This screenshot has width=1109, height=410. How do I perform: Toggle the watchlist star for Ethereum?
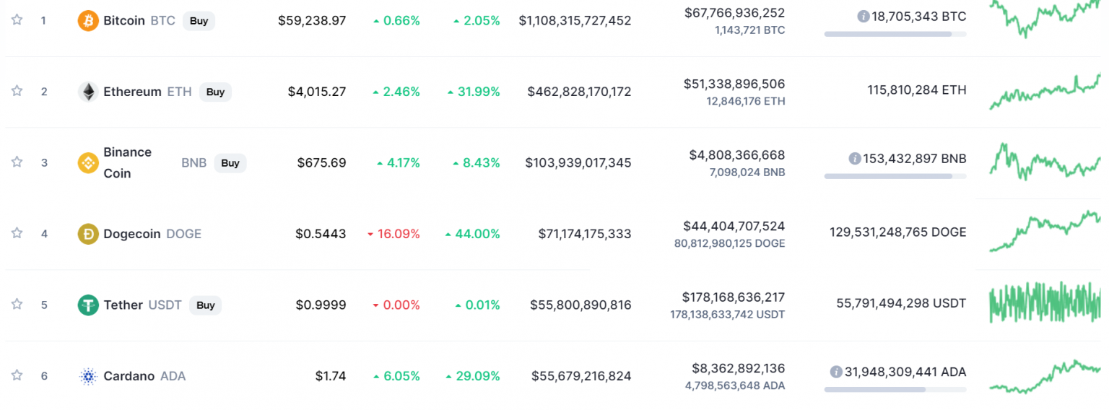(x=17, y=91)
